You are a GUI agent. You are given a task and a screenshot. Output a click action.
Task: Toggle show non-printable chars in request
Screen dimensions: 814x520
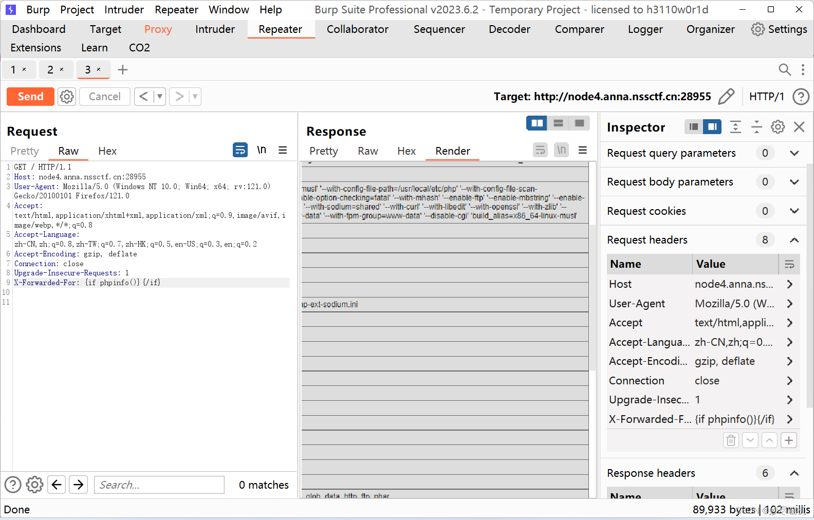[x=262, y=150]
